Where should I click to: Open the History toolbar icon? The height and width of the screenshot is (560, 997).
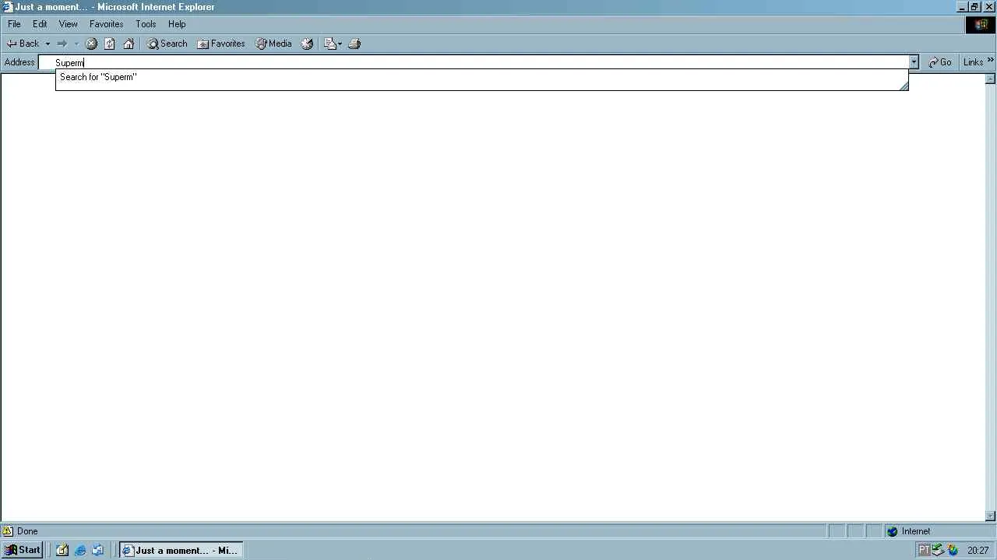click(x=307, y=44)
